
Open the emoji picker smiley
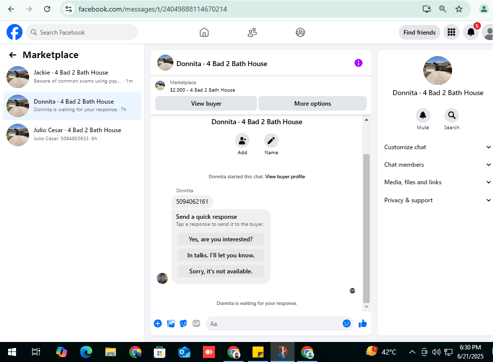(x=347, y=323)
